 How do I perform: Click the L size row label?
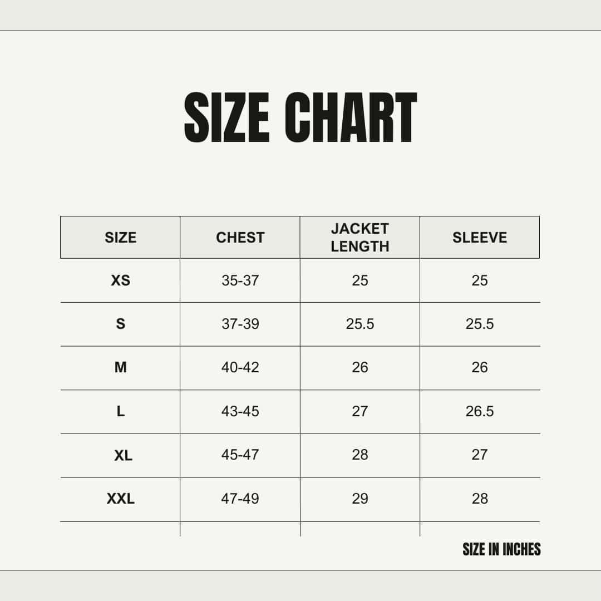120,411
